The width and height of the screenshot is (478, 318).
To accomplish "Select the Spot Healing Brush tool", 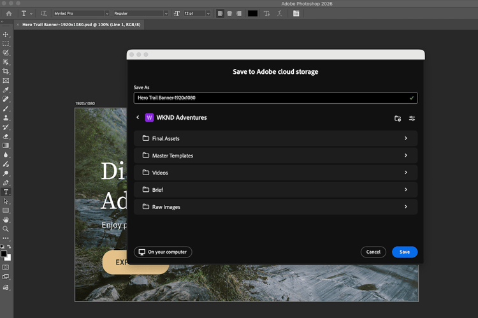I will click(x=6, y=99).
